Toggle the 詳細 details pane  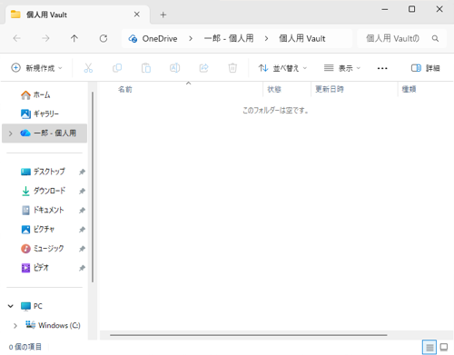[x=425, y=68]
